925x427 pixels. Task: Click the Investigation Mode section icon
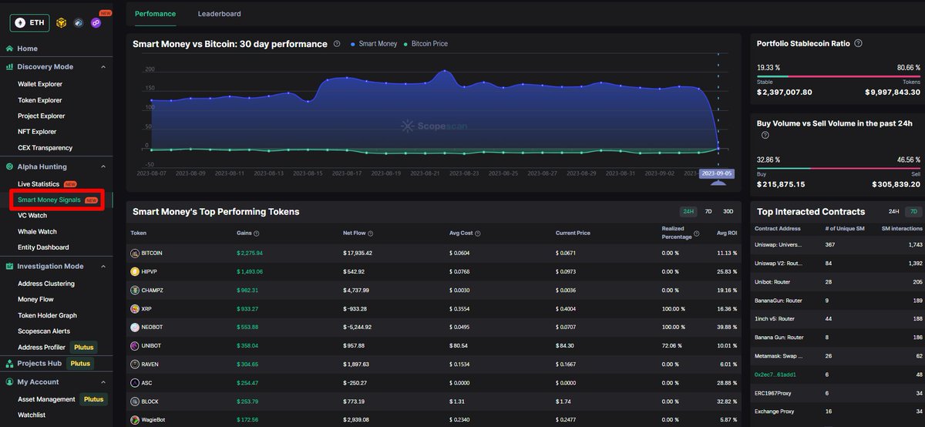[10, 266]
